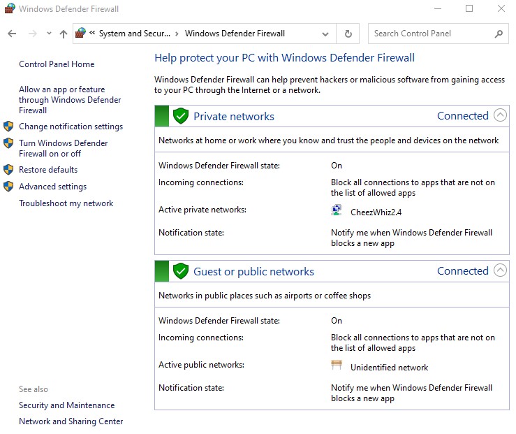
Task: Open Network and Sharing Center
Action: tap(71, 421)
